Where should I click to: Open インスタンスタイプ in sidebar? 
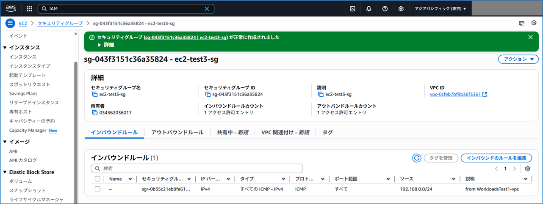click(x=30, y=66)
